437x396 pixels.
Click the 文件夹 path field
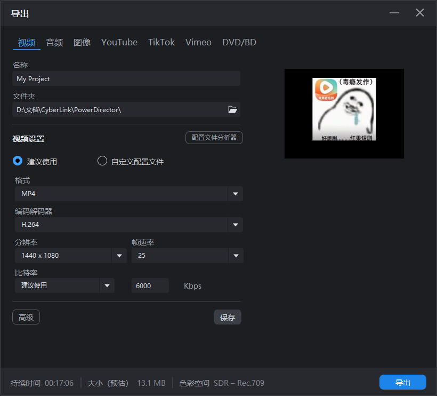tap(126, 109)
